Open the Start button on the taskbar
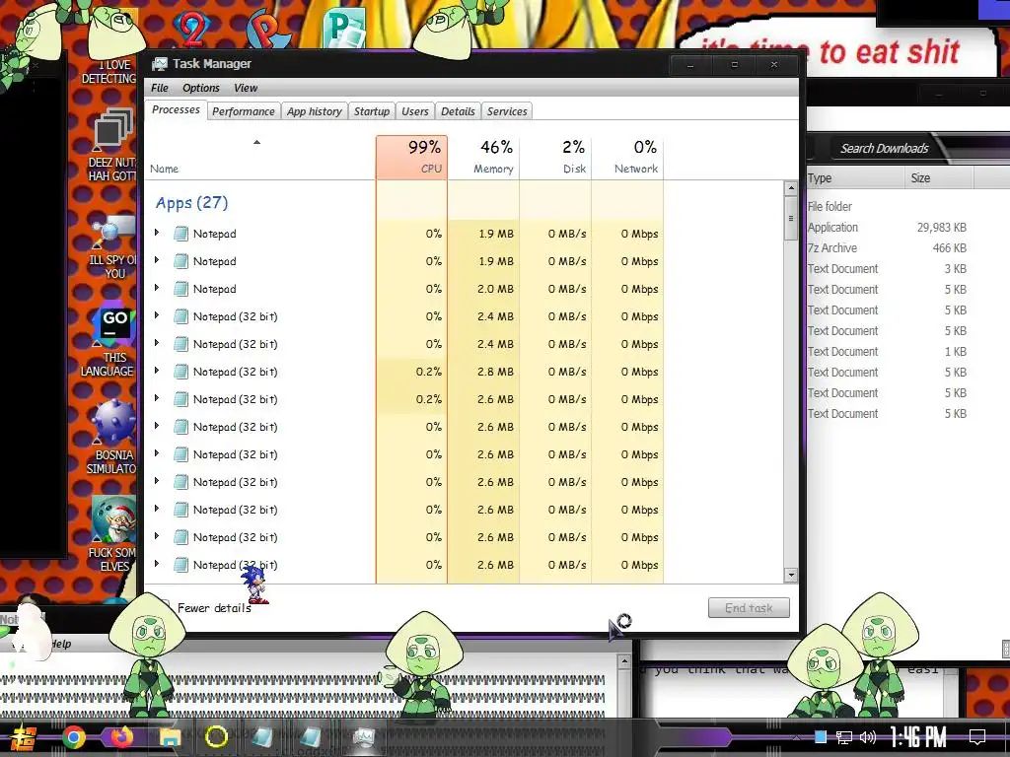Screen dimensions: 1010x757 click(x=24, y=737)
